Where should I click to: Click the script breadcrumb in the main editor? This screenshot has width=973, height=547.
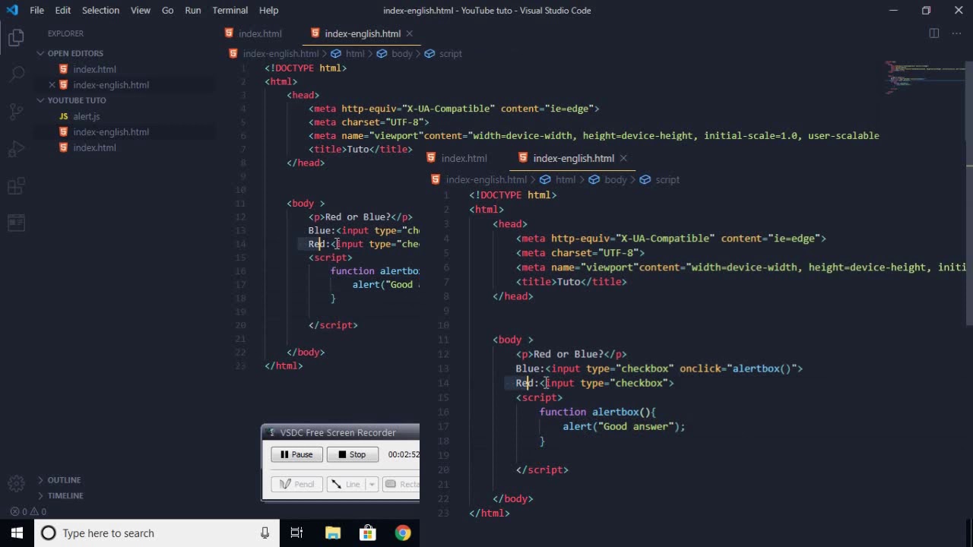pyautogui.click(x=450, y=54)
